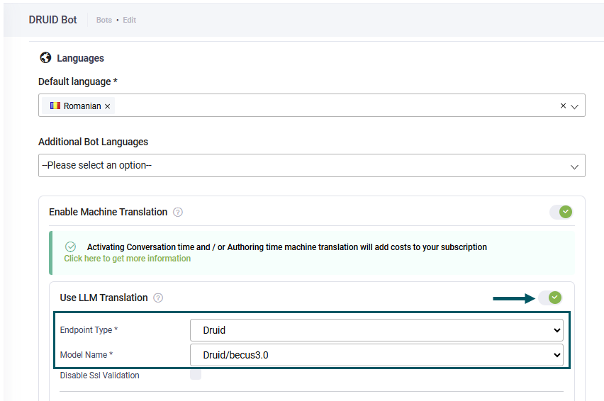604x401 pixels.
Task: Remove the Romanian language tag
Action: point(108,106)
